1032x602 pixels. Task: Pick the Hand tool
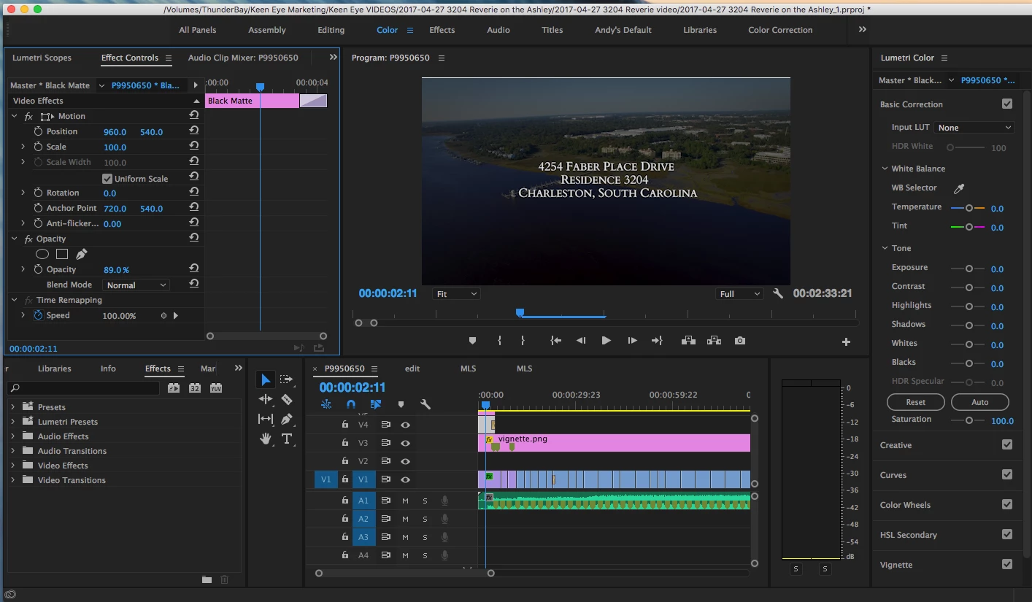[x=266, y=439]
